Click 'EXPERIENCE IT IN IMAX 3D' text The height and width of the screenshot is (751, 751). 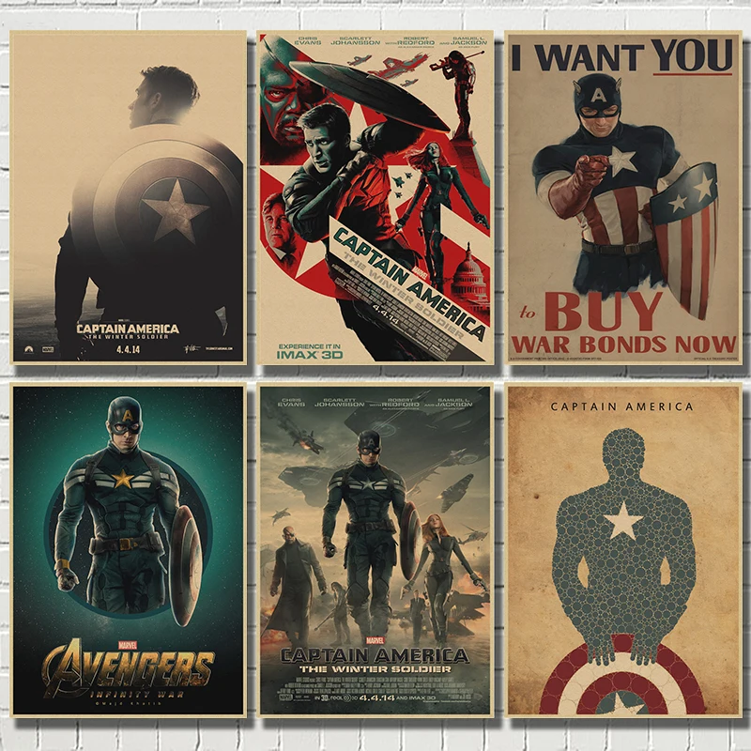[x=310, y=351]
